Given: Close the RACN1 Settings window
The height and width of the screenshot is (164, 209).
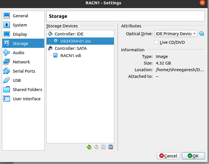Looking at the screenshot, I should 202,3.
